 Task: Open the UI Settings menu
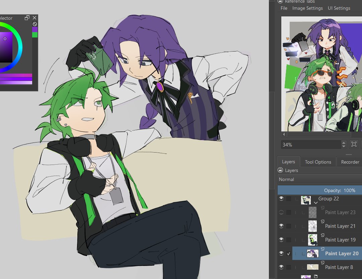pos(339,8)
